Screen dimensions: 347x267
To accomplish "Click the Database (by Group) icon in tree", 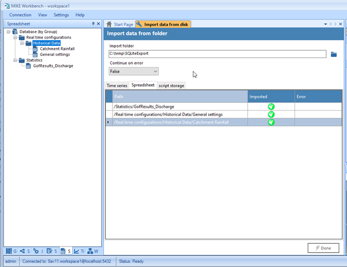I will point(15,32).
